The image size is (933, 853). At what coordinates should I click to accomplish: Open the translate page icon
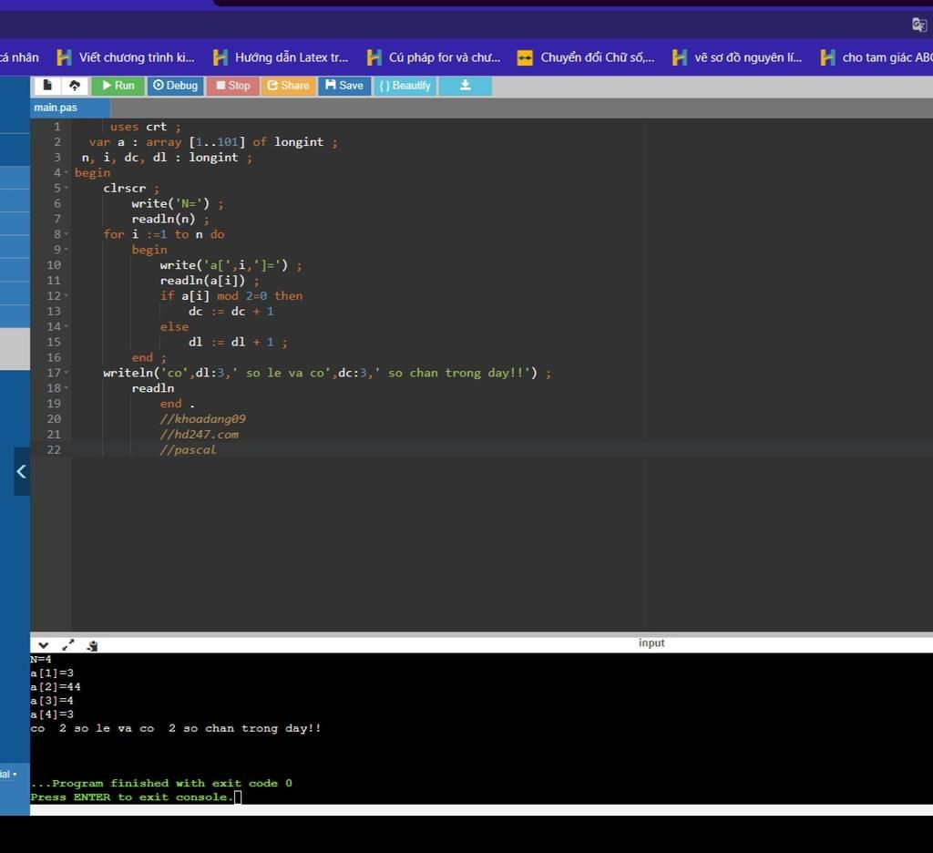(x=919, y=25)
